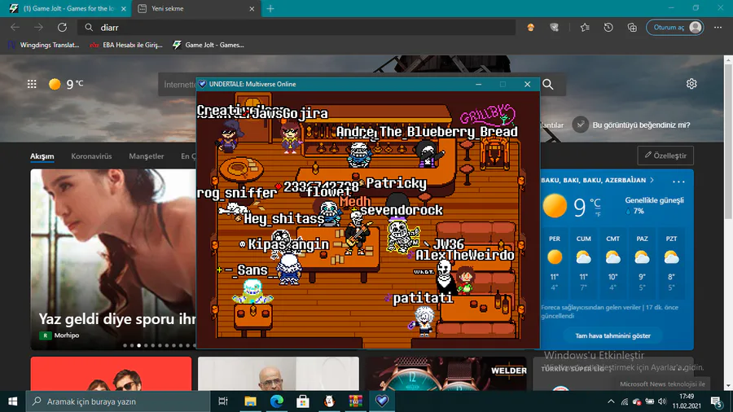Click the AlexTheWeirdo player name
The height and width of the screenshot is (412, 733).
click(x=465, y=255)
